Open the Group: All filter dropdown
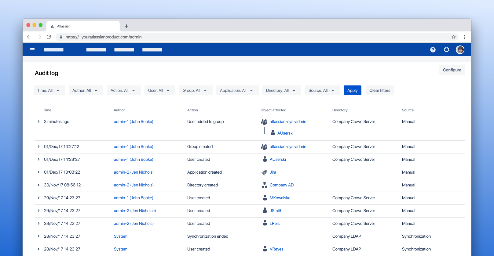This screenshot has width=494, height=256. click(x=196, y=90)
